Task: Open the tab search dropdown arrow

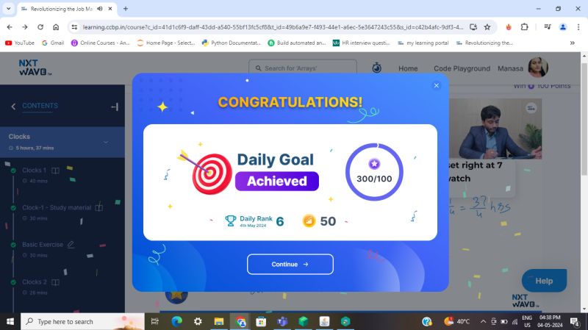Action: tap(8, 8)
